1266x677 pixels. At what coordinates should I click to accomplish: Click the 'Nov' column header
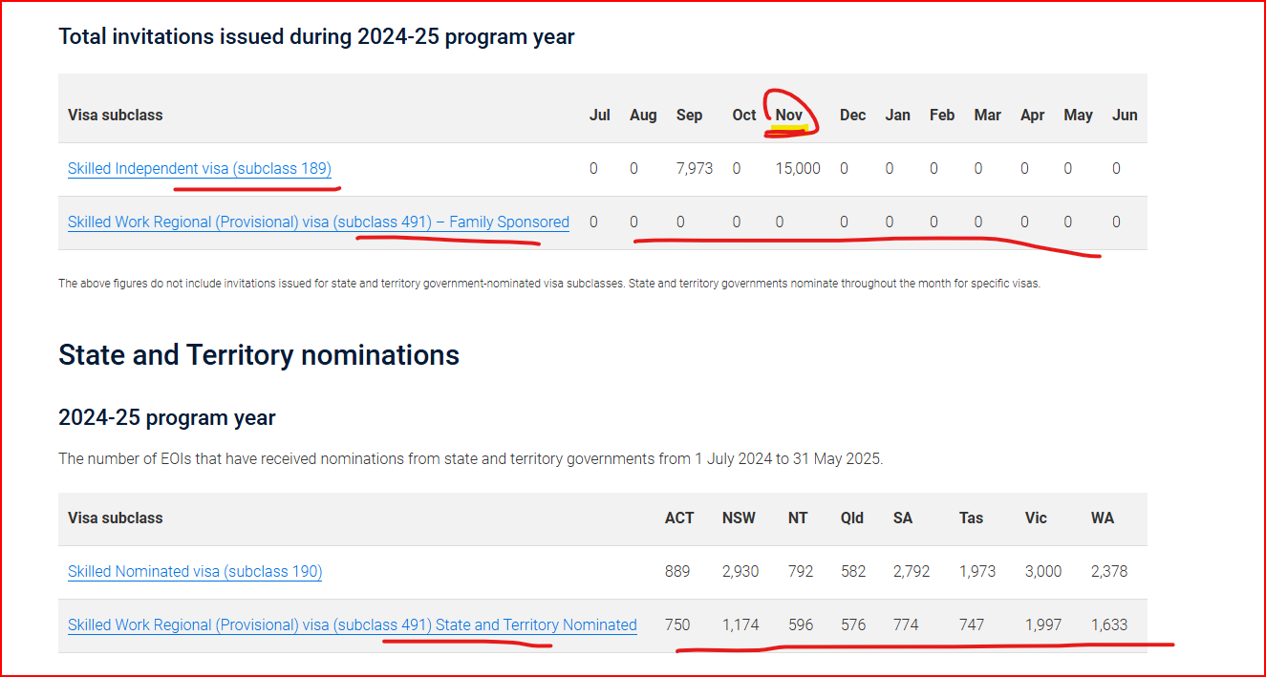789,116
